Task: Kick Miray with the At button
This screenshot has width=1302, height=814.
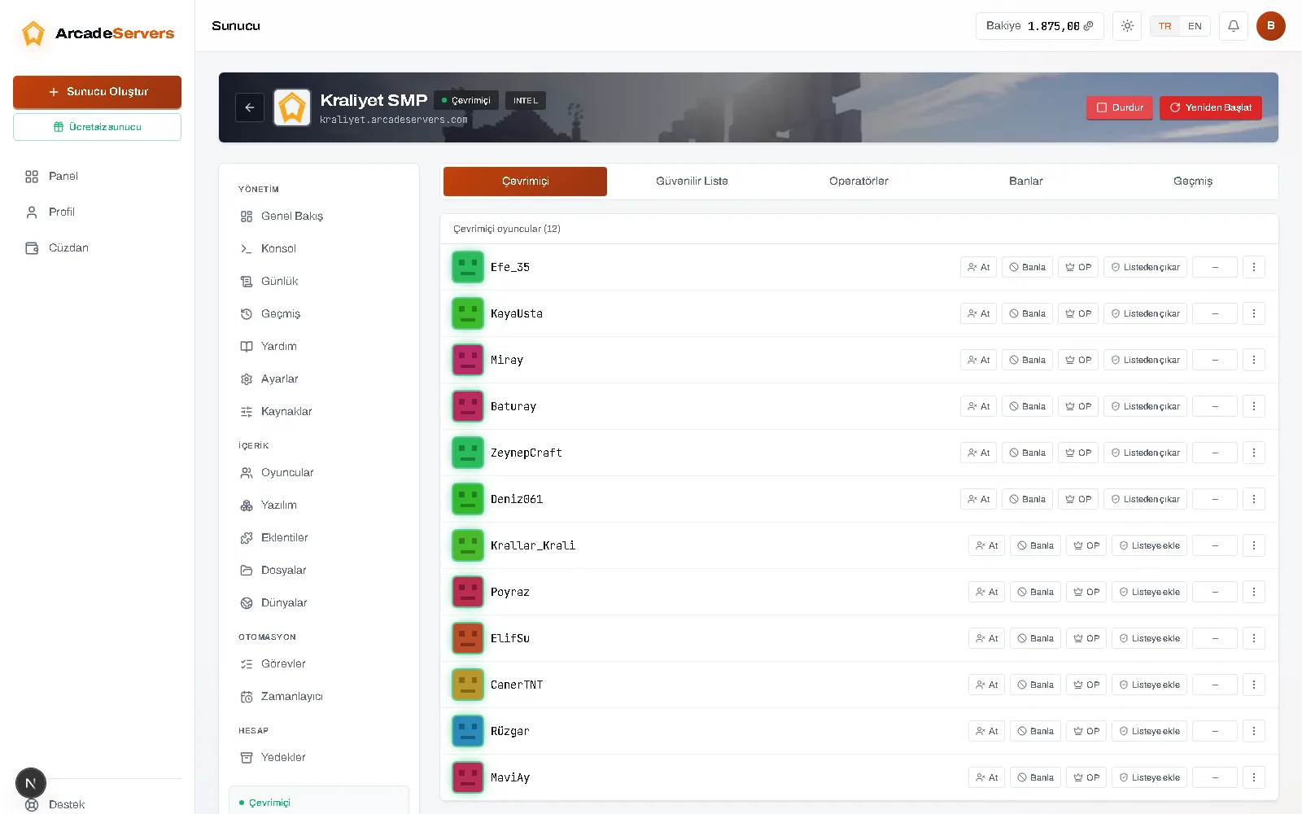Action: click(978, 360)
